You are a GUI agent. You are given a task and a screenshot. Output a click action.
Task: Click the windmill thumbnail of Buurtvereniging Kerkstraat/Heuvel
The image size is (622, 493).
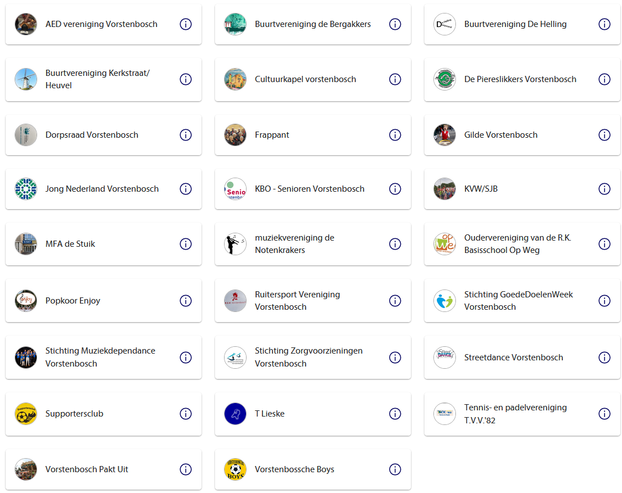pos(26,79)
